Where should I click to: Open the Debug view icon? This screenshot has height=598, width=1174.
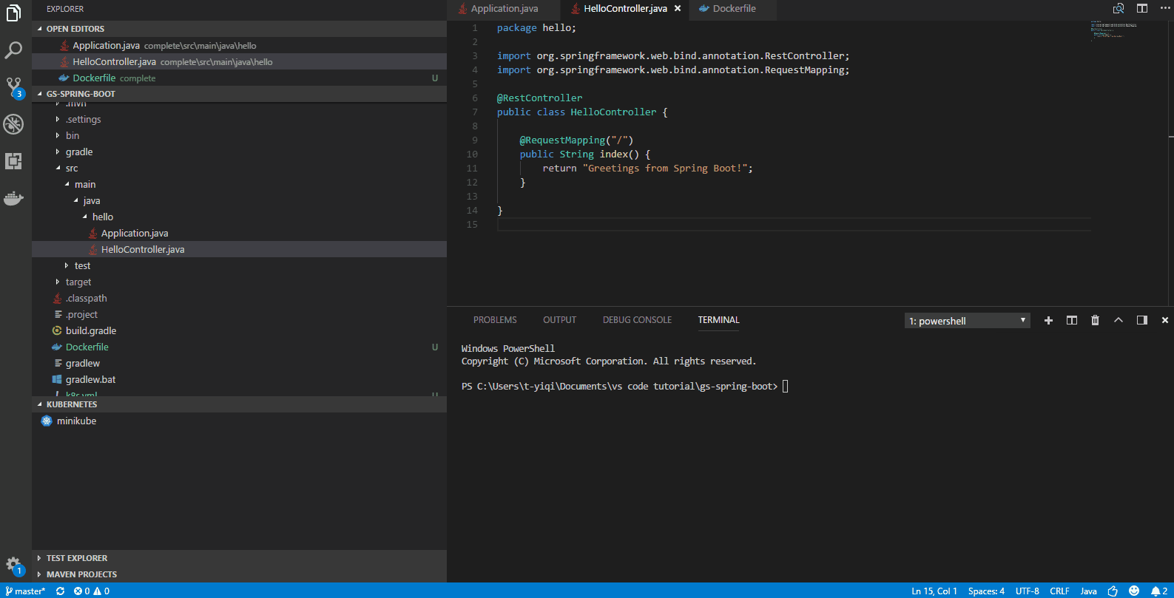tap(13, 124)
